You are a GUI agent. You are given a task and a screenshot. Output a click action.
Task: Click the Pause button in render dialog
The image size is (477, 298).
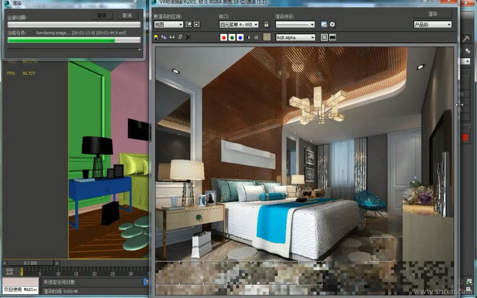pyautogui.click(x=102, y=15)
